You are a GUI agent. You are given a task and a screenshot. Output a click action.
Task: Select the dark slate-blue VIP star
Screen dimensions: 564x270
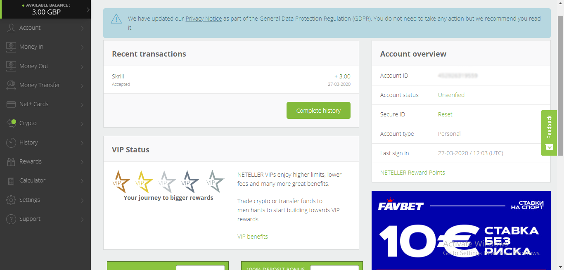[x=190, y=181]
